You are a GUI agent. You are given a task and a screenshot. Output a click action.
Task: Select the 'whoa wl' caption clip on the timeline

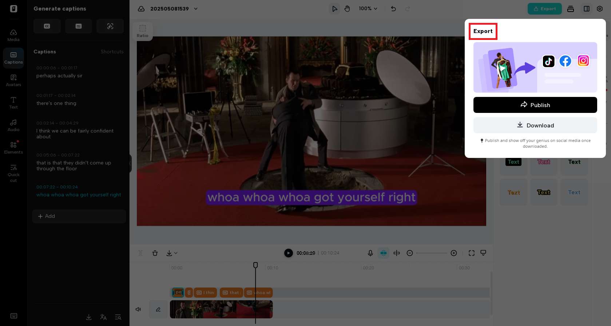click(258, 293)
